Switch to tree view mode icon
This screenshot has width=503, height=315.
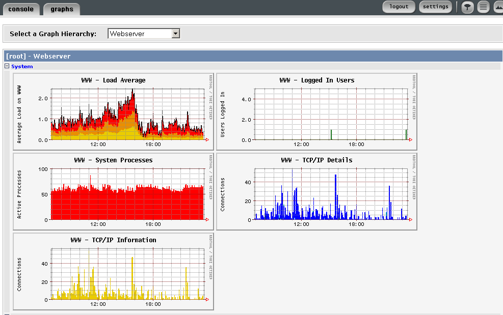point(467,7)
